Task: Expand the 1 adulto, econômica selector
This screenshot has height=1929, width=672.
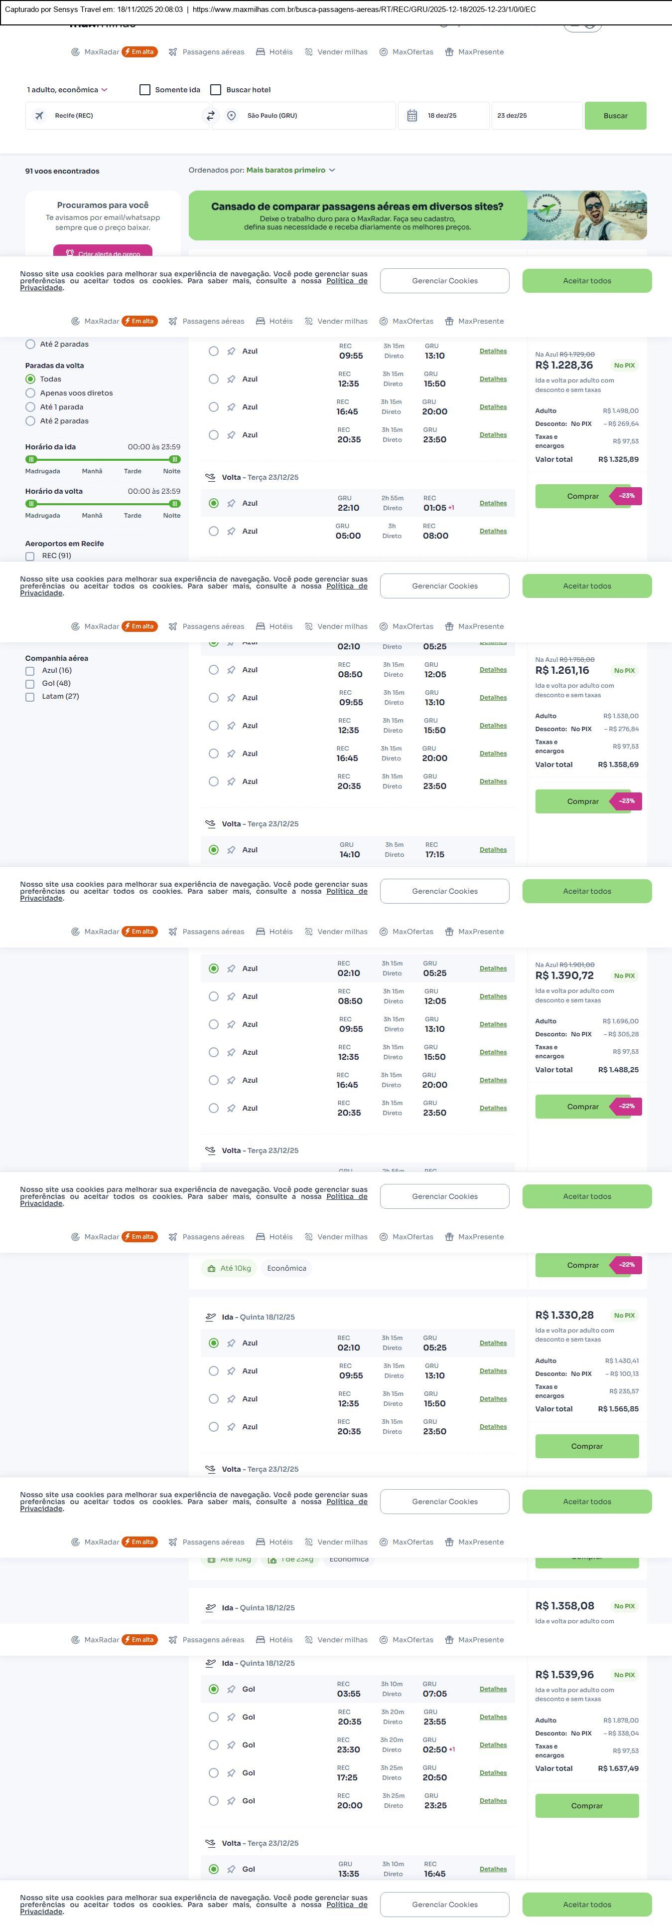Action: tap(67, 90)
